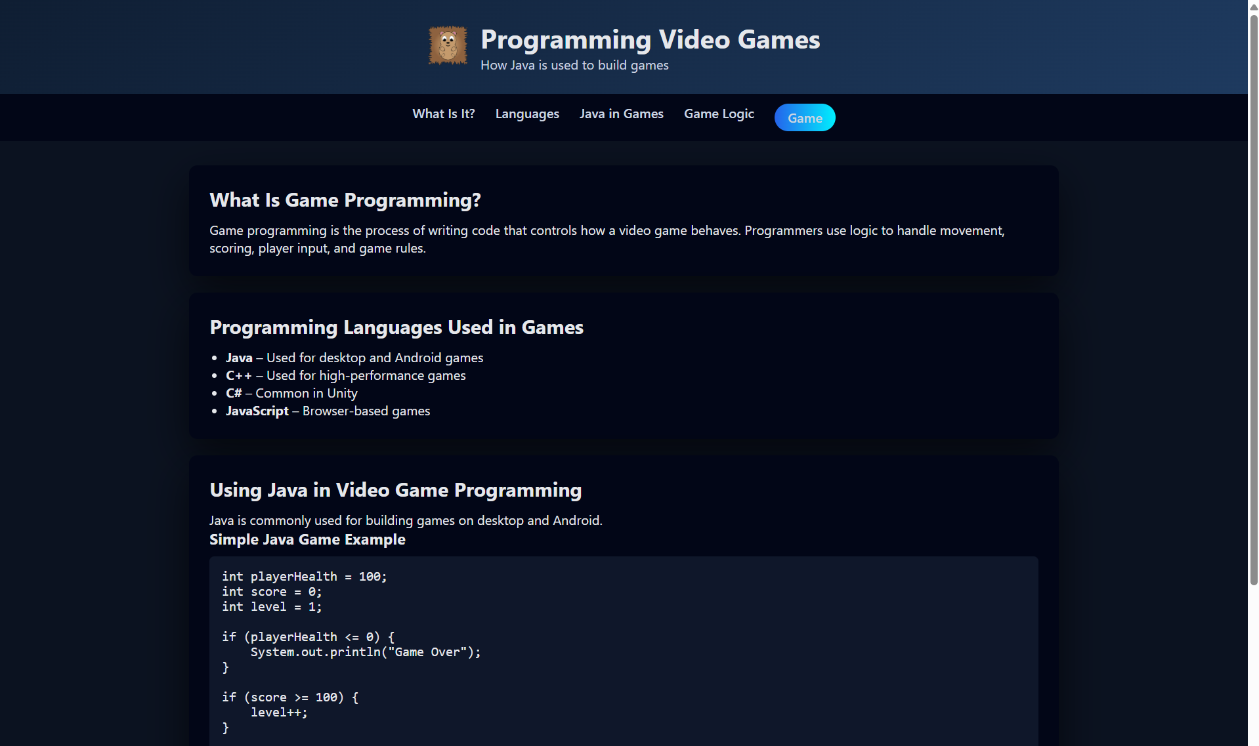Click the subtitle How Java is used to build games
Screen dimensions: 1259x746
[x=574, y=65]
